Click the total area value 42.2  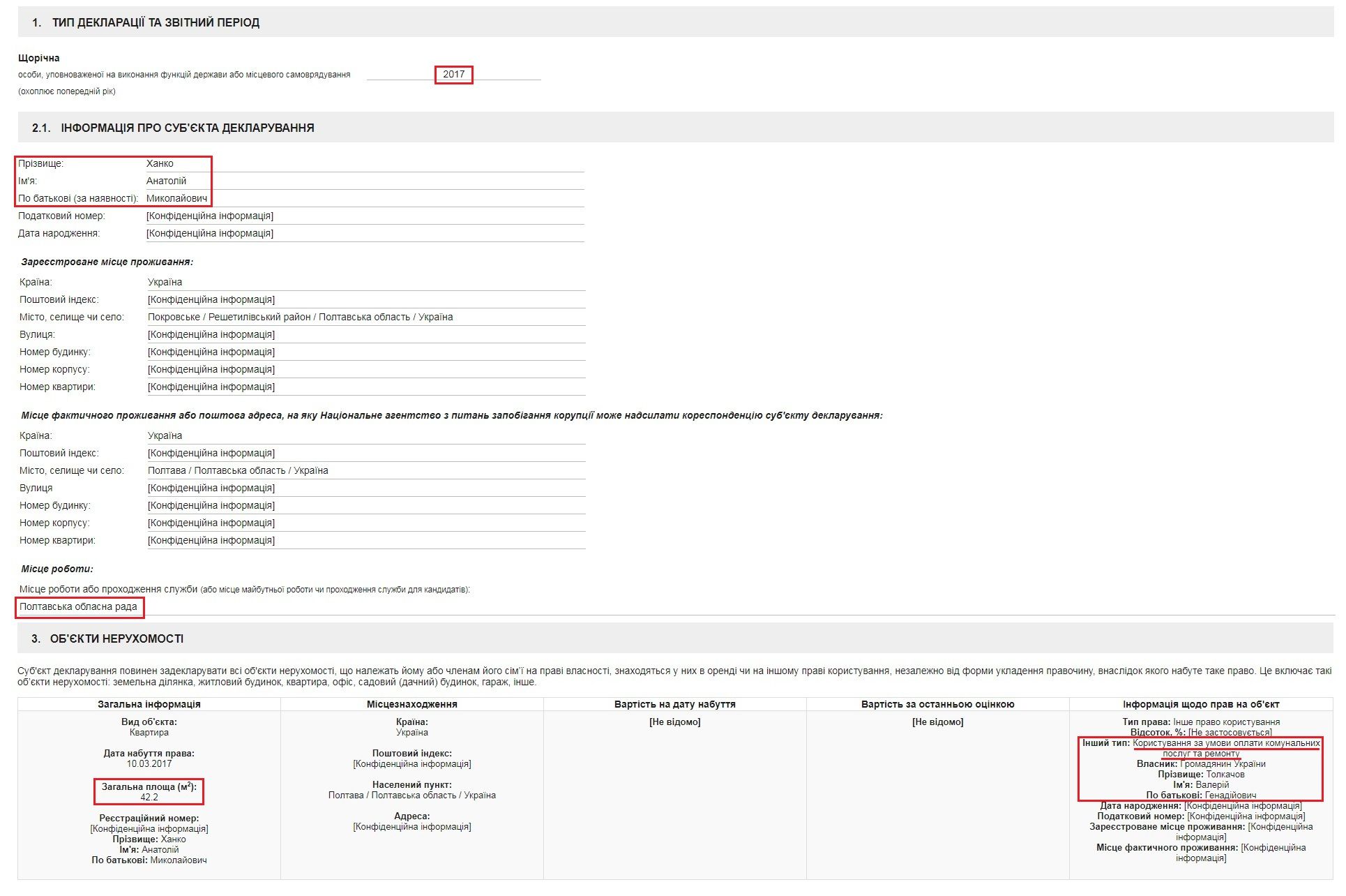149,797
